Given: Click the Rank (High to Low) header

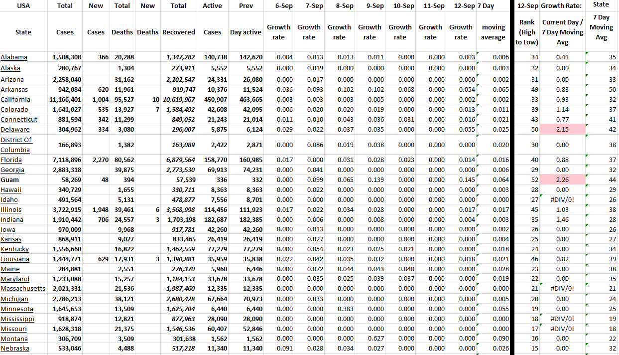Looking at the screenshot, I should (526, 32).
